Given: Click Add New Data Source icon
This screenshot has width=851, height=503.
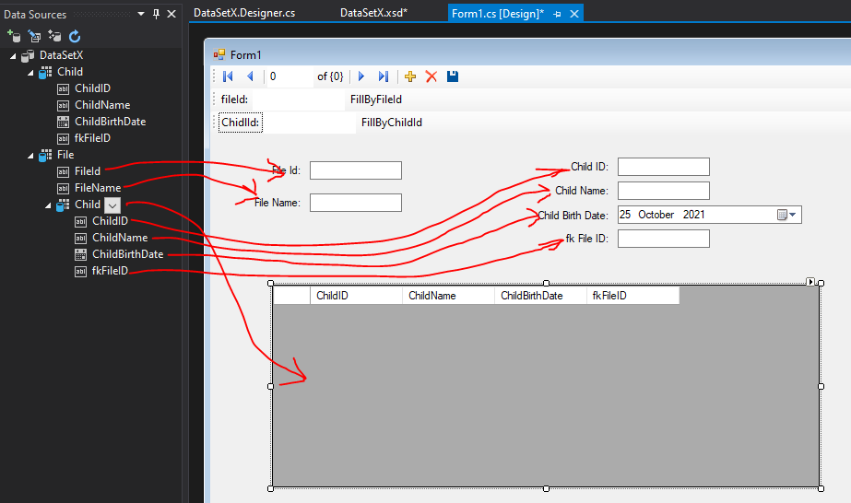Looking at the screenshot, I should pyautogui.click(x=14, y=36).
